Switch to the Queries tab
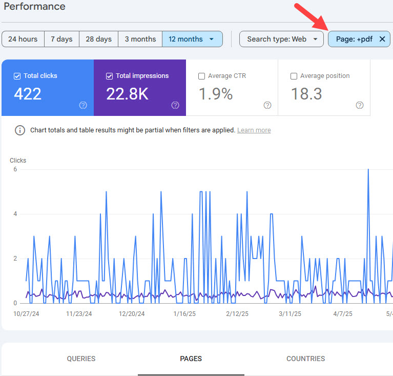 click(x=81, y=359)
